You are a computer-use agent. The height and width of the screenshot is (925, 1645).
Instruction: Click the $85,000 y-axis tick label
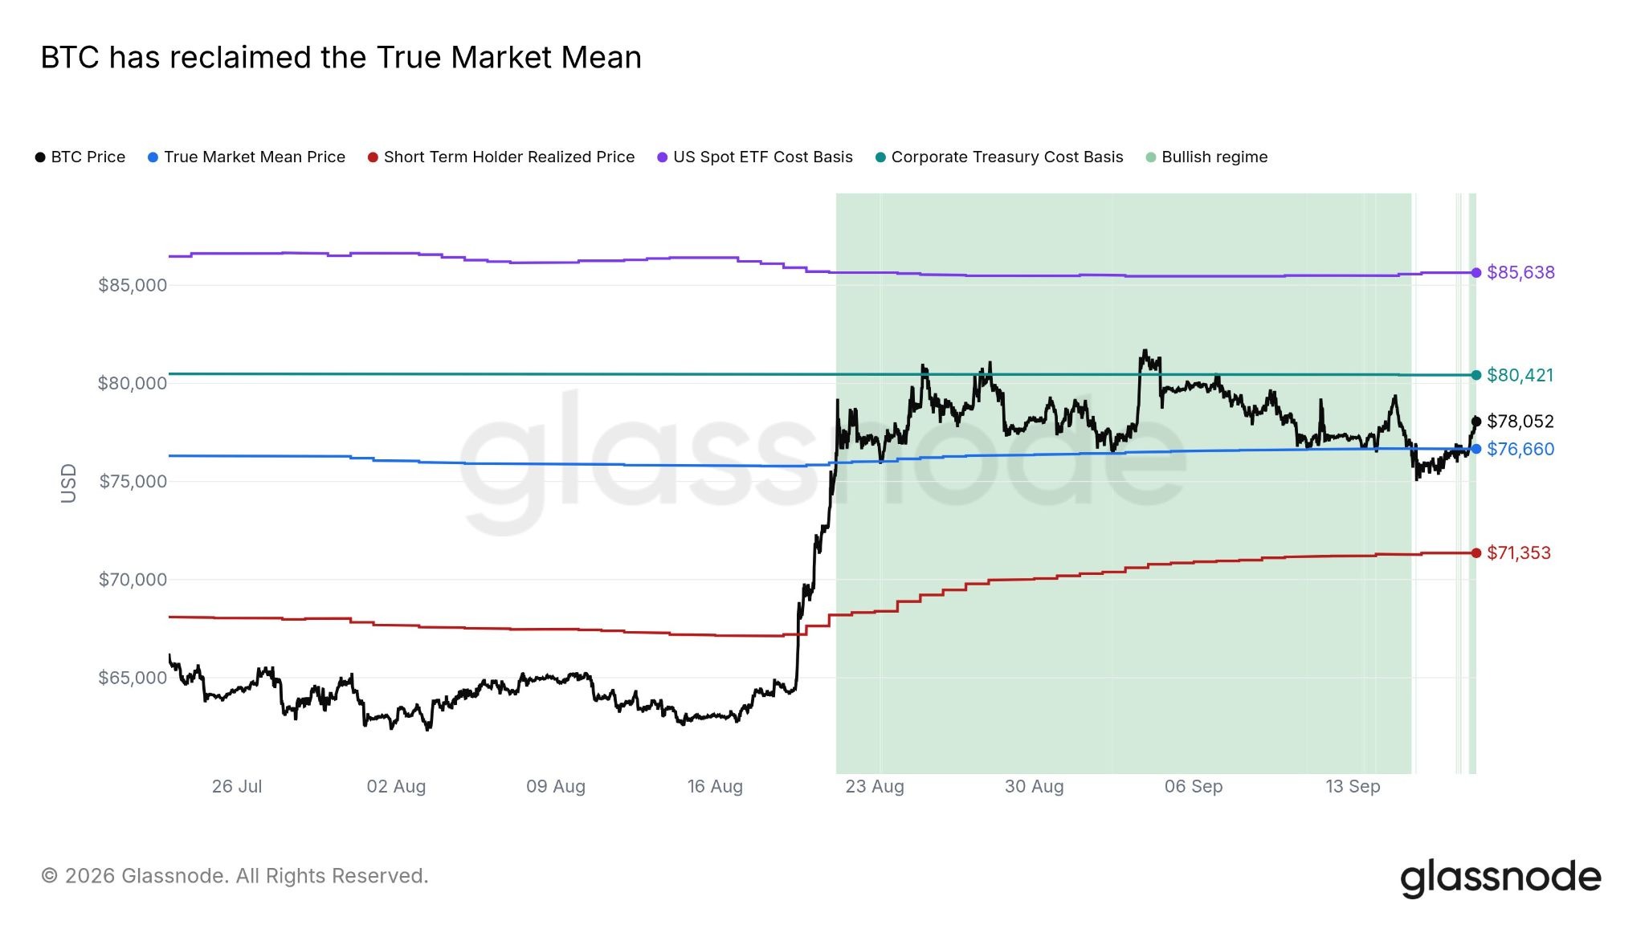pos(133,285)
